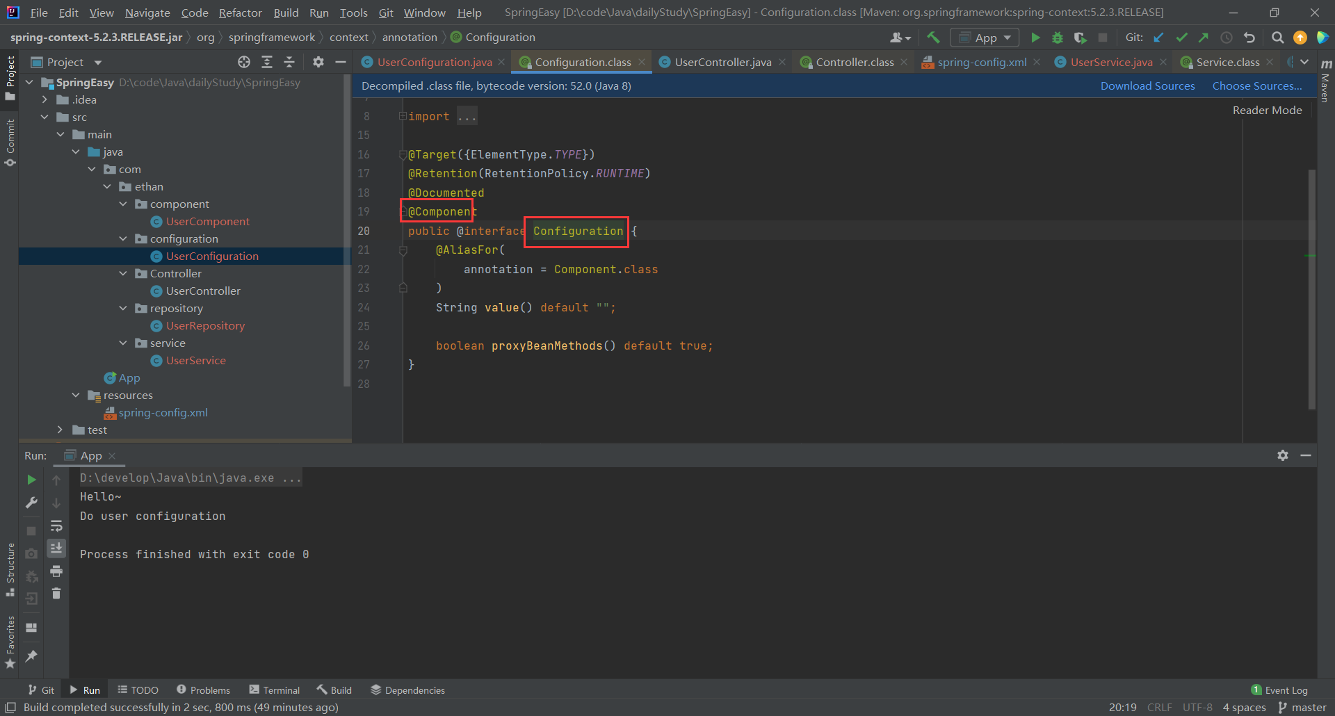Run the App configuration with green play icon
1335x716 pixels.
click(1035, 38)
